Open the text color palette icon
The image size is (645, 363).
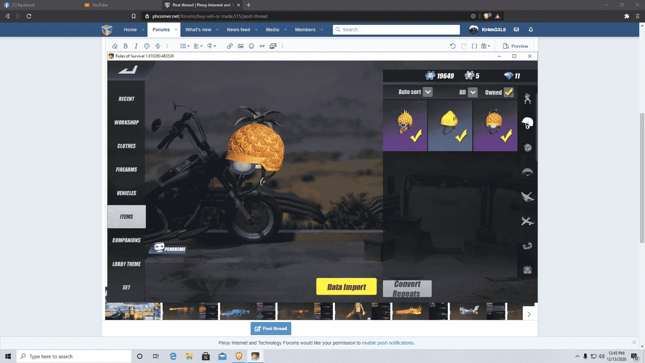[147, 46]
